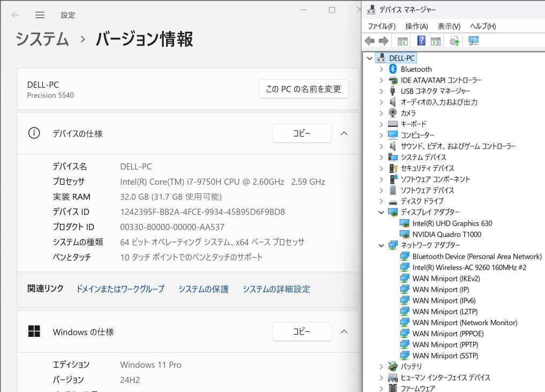Go back using Settings back arrow

pyautogui.click(x=16, y=15)
